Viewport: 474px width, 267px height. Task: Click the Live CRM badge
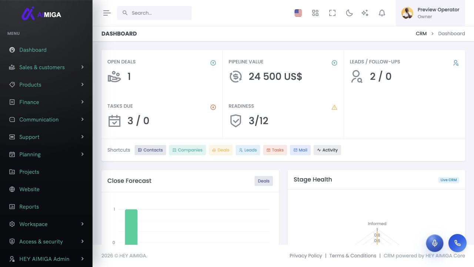(x=449, y=180)
